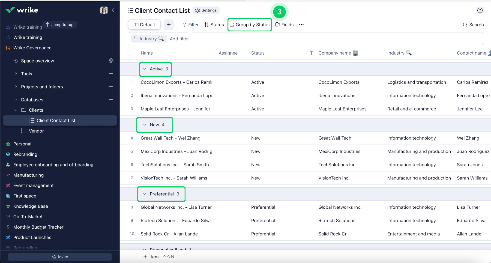Image resolution: width=491 pixels, height=263 pixels.
Task: Add a new Item
Action: (151, 257)
